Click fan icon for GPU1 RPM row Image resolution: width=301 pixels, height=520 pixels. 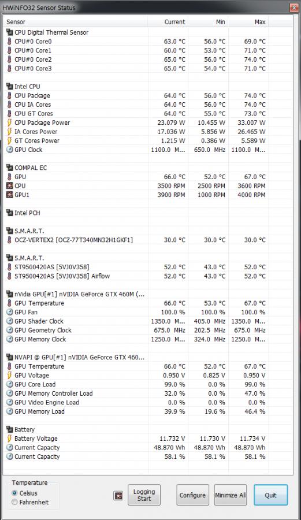(x=9, y=195)
